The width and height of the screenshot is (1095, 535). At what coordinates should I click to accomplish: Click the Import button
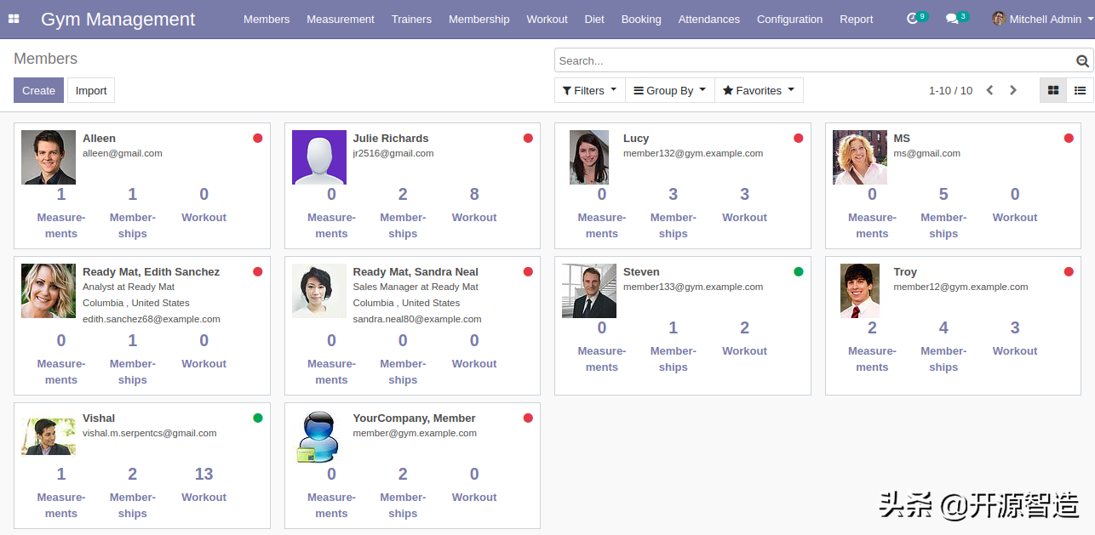click(91, 90)
